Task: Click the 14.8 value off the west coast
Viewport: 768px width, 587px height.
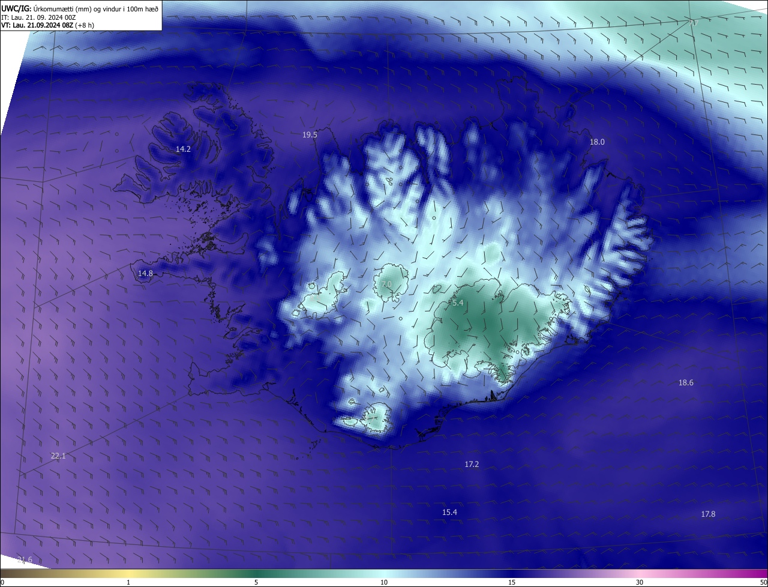Action: (x=145, y=274)
